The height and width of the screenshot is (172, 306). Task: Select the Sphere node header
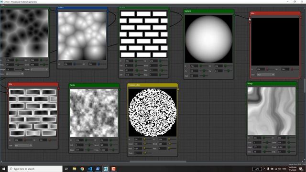coord(208,11)
